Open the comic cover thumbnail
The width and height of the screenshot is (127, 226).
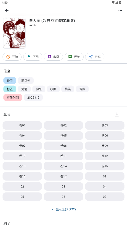(x=14, y=33)
